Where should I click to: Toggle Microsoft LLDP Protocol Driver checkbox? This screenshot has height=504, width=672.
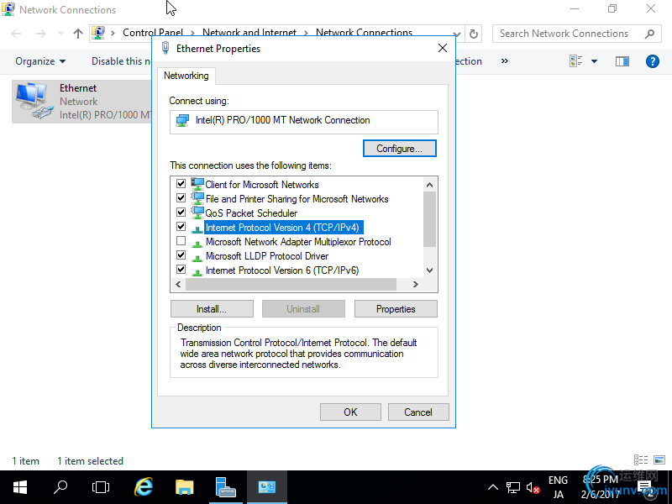click(181, 255)
